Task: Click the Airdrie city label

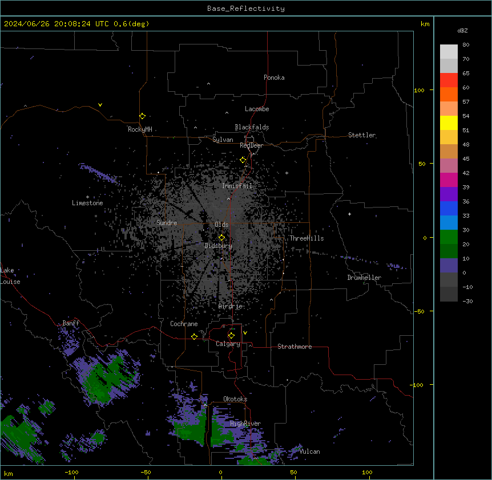Action: [x=231, y=306]
